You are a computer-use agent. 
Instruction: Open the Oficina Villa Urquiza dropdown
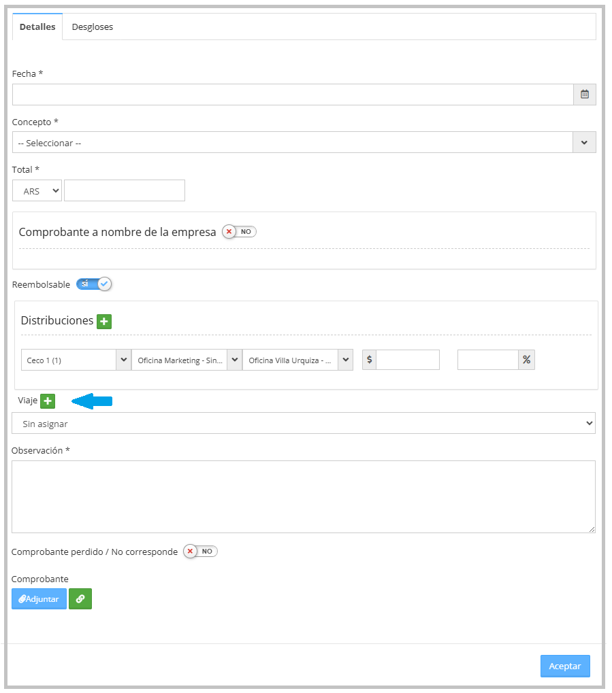(297, 360)
